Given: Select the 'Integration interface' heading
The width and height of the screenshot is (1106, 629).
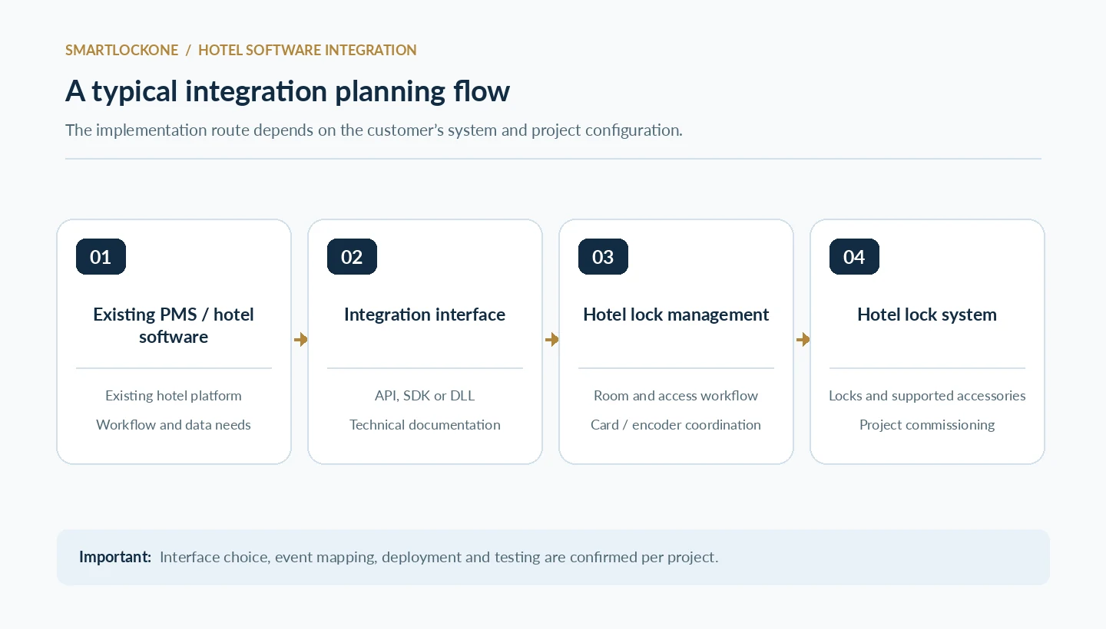Looking at the screenshot, I should tap(425, 314).
